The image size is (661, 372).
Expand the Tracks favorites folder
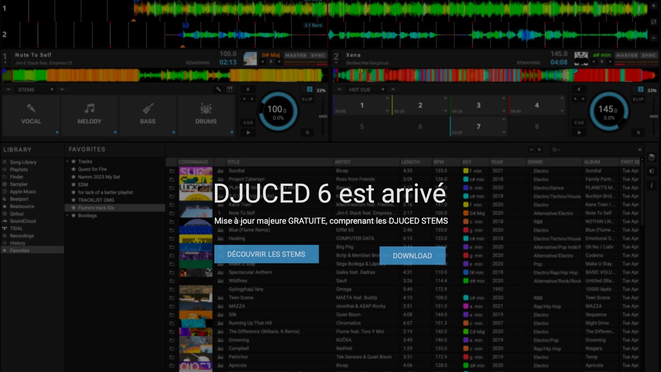[68, 162]
